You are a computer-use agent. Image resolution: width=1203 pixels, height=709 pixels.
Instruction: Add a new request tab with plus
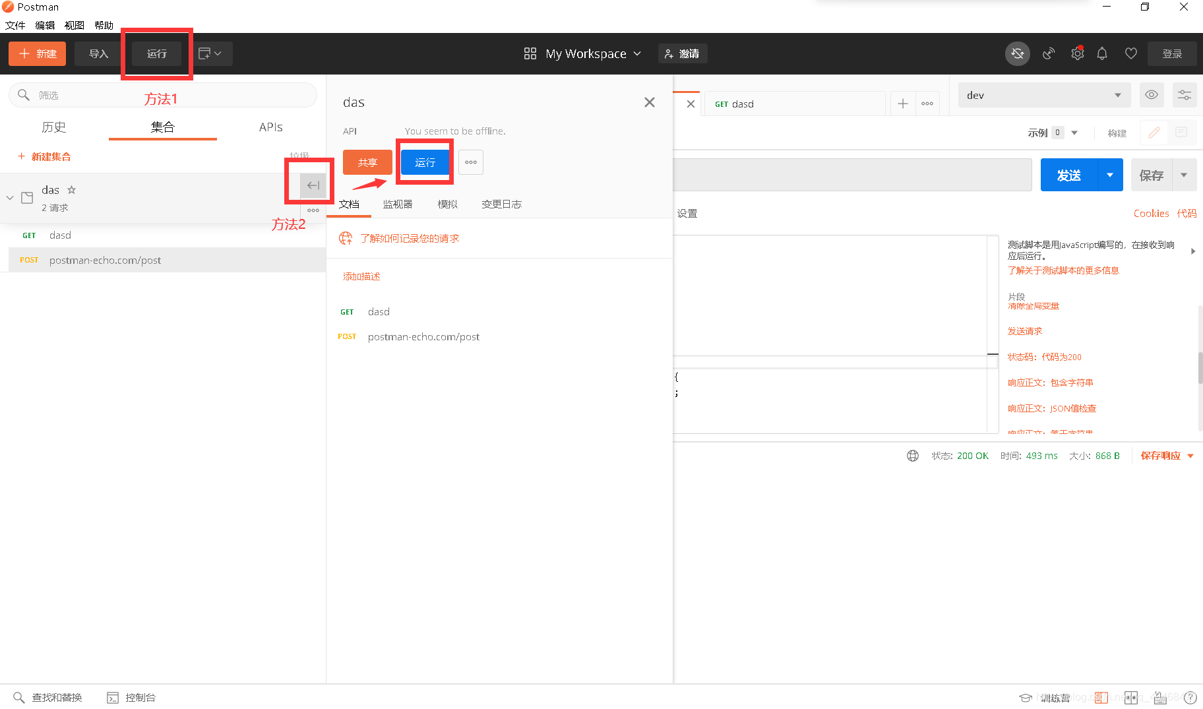tap(903, 104)
